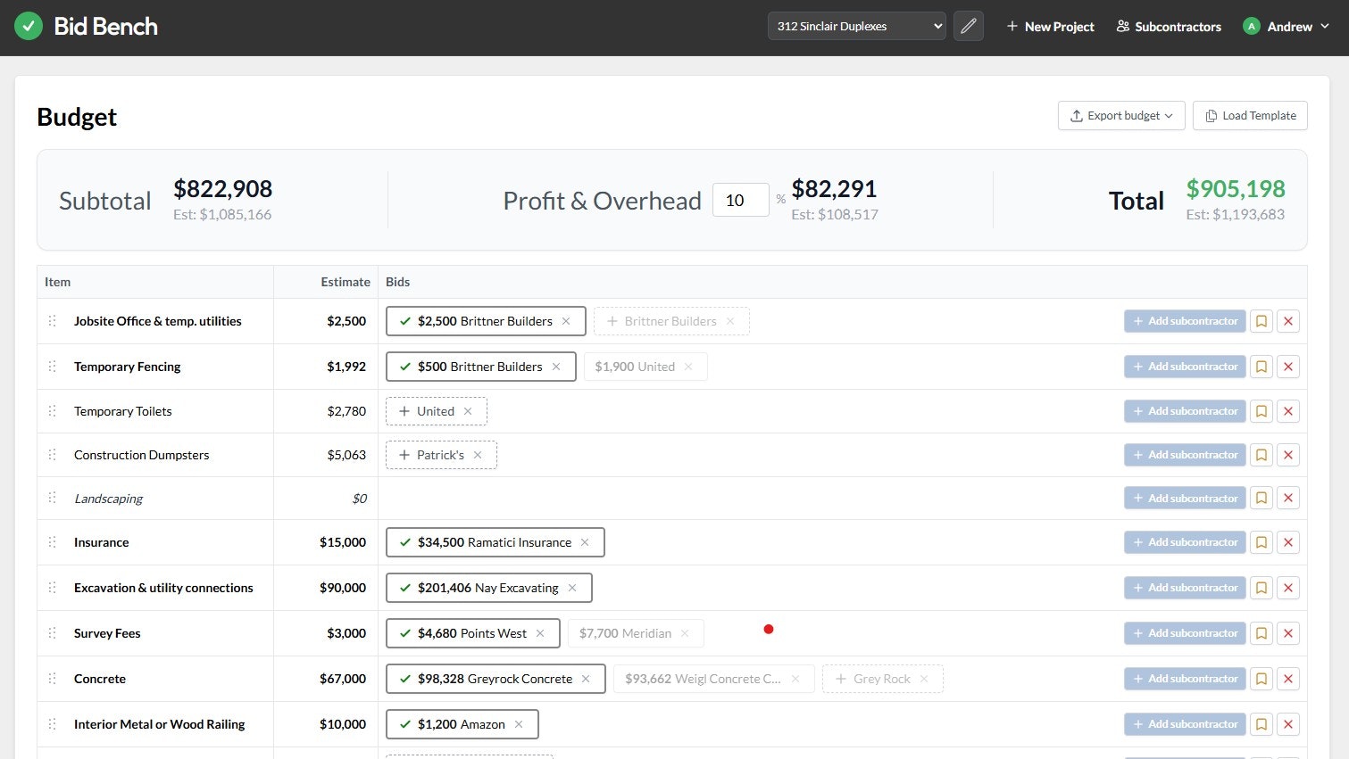Click Add subcontractor on the Temporary Toilets row
The image size is (1349, 759).
[x=1185, y=411]
